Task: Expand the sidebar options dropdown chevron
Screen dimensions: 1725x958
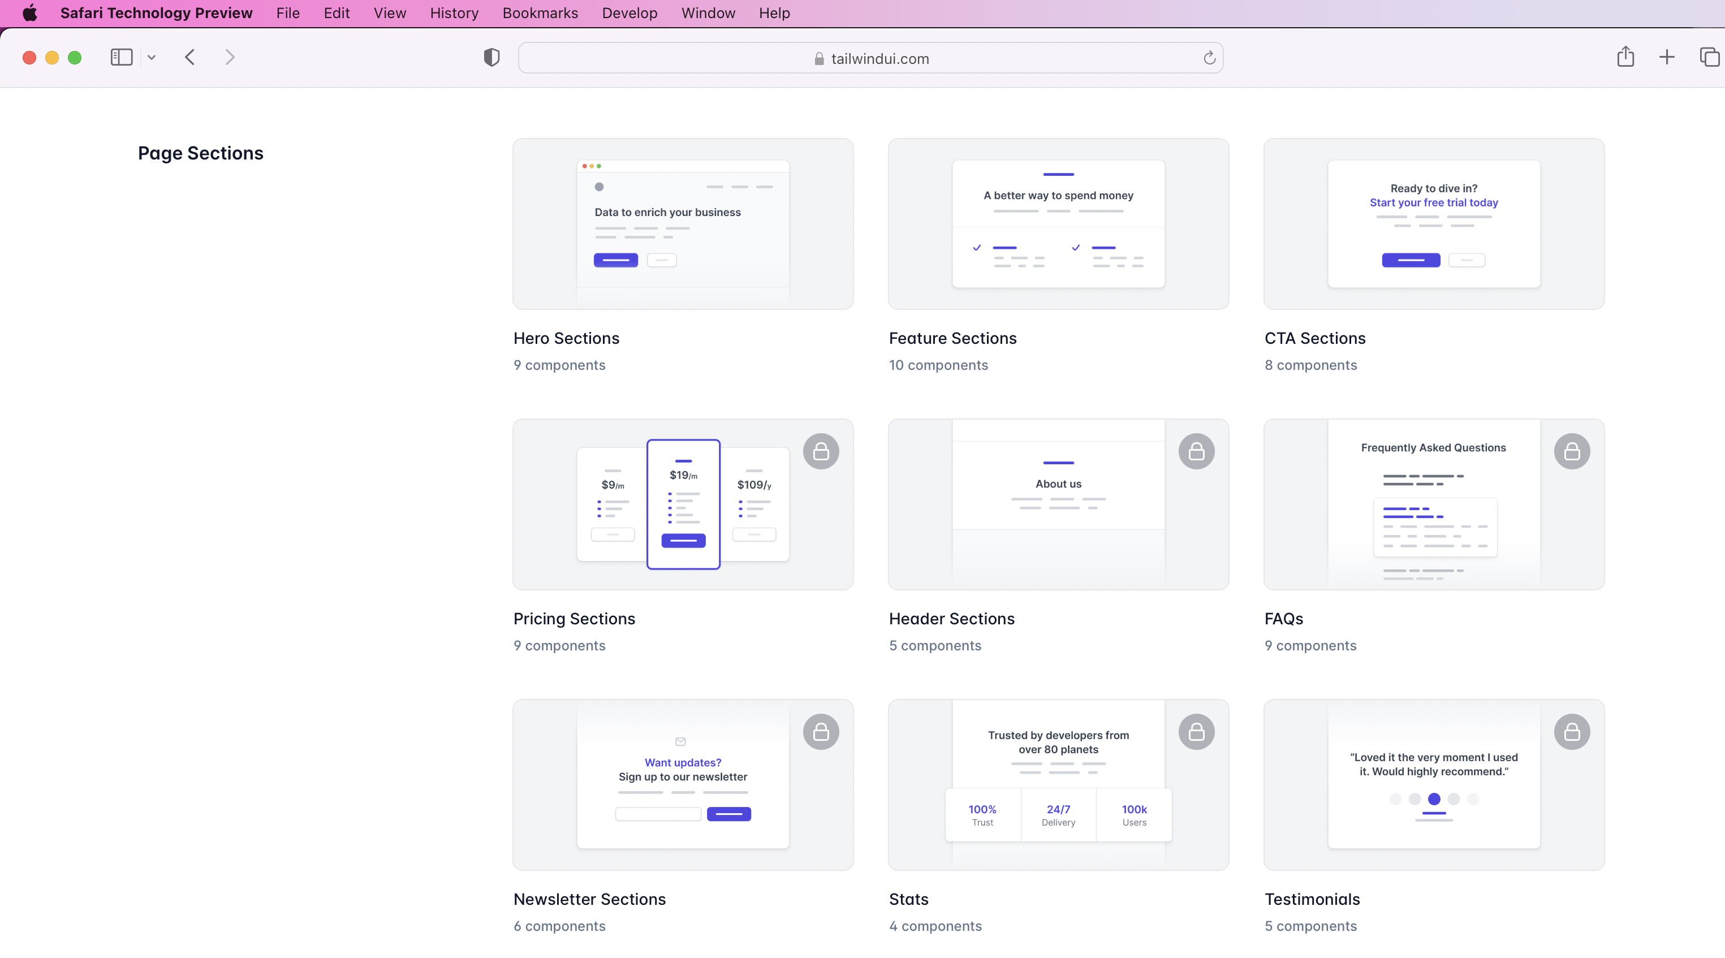Action: [152, 58]
